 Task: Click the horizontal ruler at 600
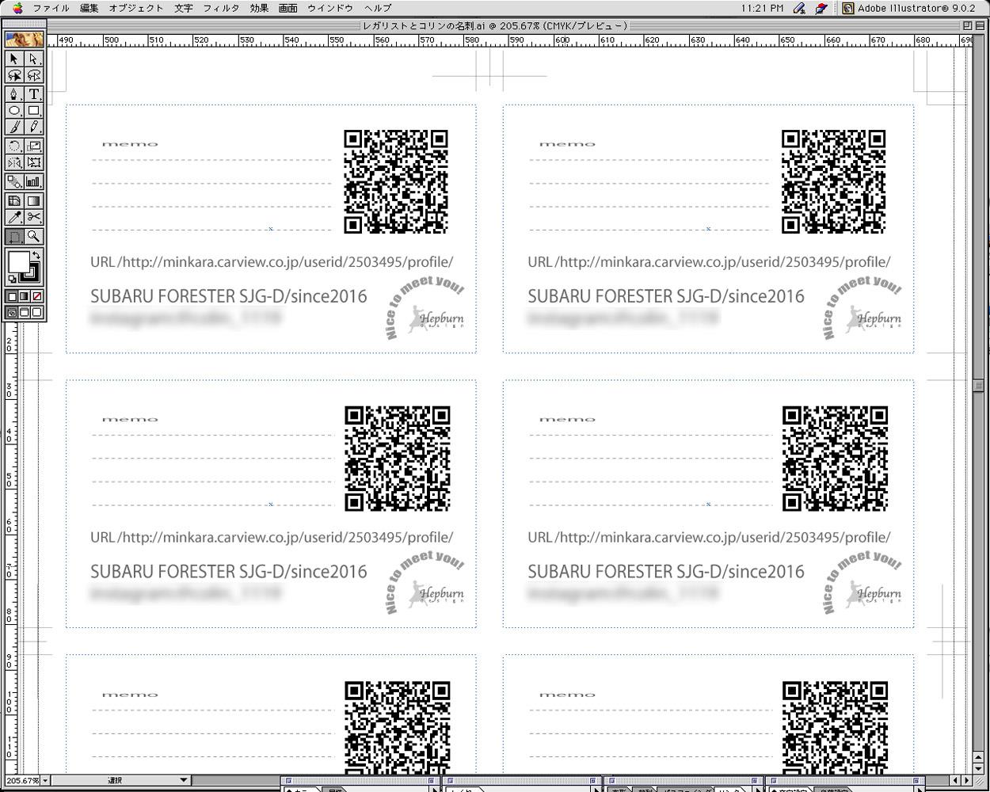click(561, 40)
